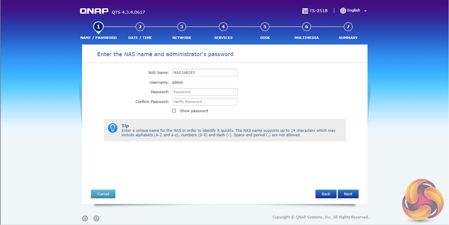Go to SUMMARY step label
449x225 pixels.
(x=348, y=38)
